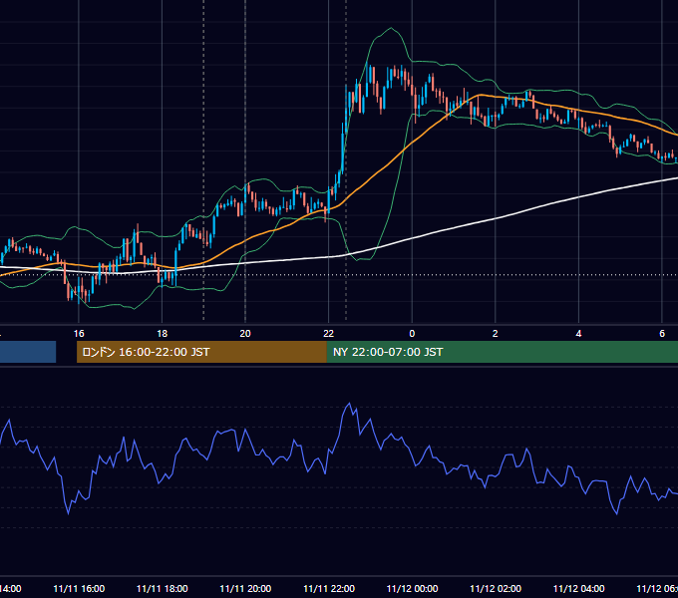Click the '20' hour label on the chart axis
The height and width of the screenshot is (598, 678).
[x=245, y=334]
